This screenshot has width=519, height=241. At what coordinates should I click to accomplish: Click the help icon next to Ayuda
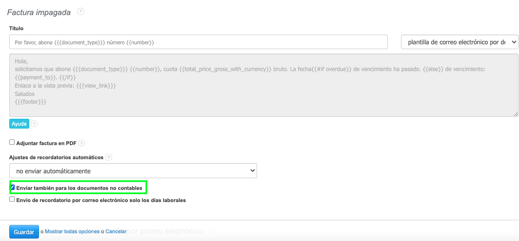point(34,124)
